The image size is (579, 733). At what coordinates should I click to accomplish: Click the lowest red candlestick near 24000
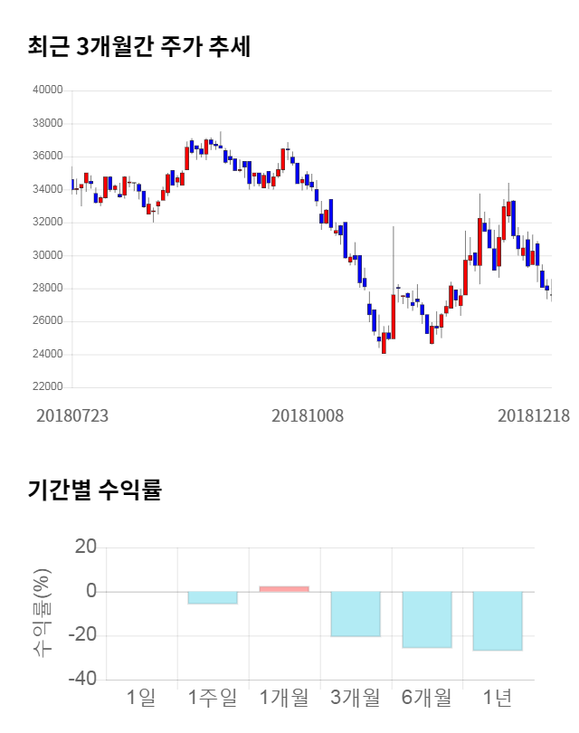384,343
